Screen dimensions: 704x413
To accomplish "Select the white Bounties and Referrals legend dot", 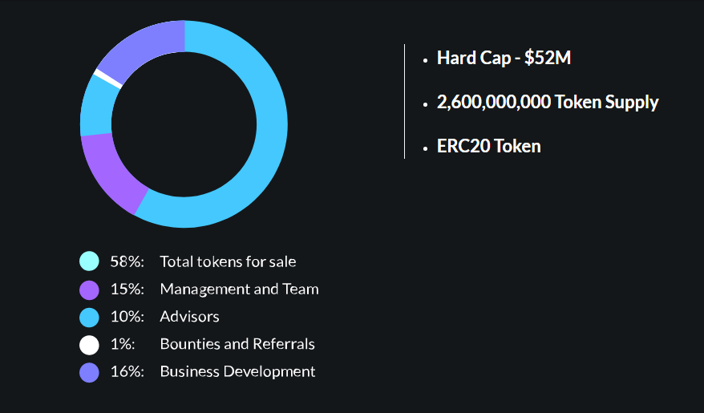I will click(x=89, y=345).
